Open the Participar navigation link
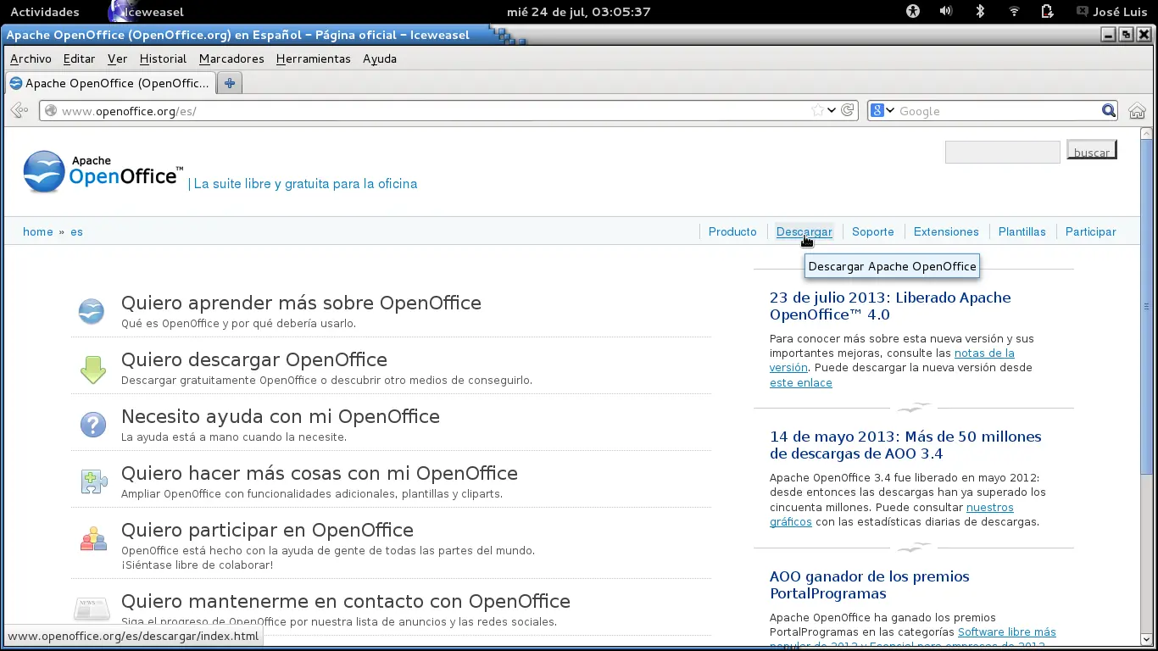Image resolution: width=1158 pixels, height=651 pixels. [1091, 231]
